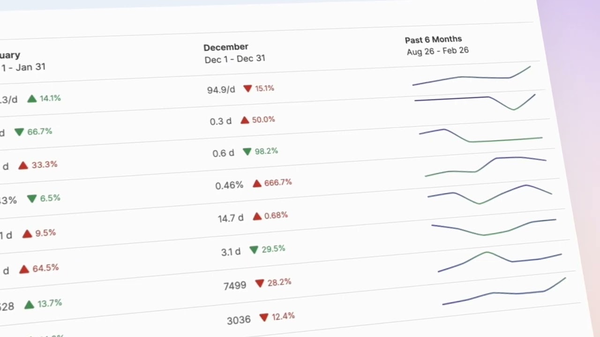Click the "Dec 1 - Dec 31" date range
This screenshot has width=600, height=337.
tap(235, 59)
